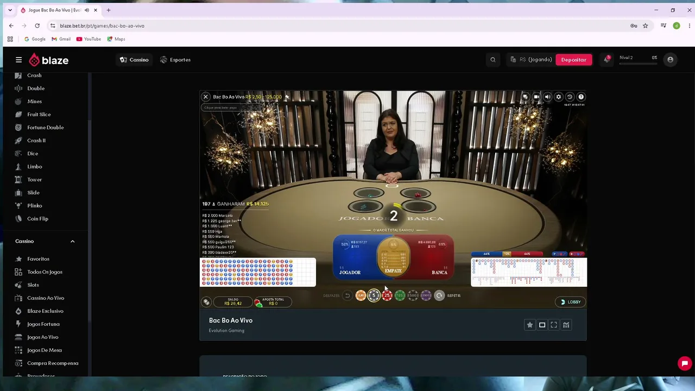This screenshot has width=695, height=391.
Task: Mute the game sound speaker icon
Action: pos(547,97)
